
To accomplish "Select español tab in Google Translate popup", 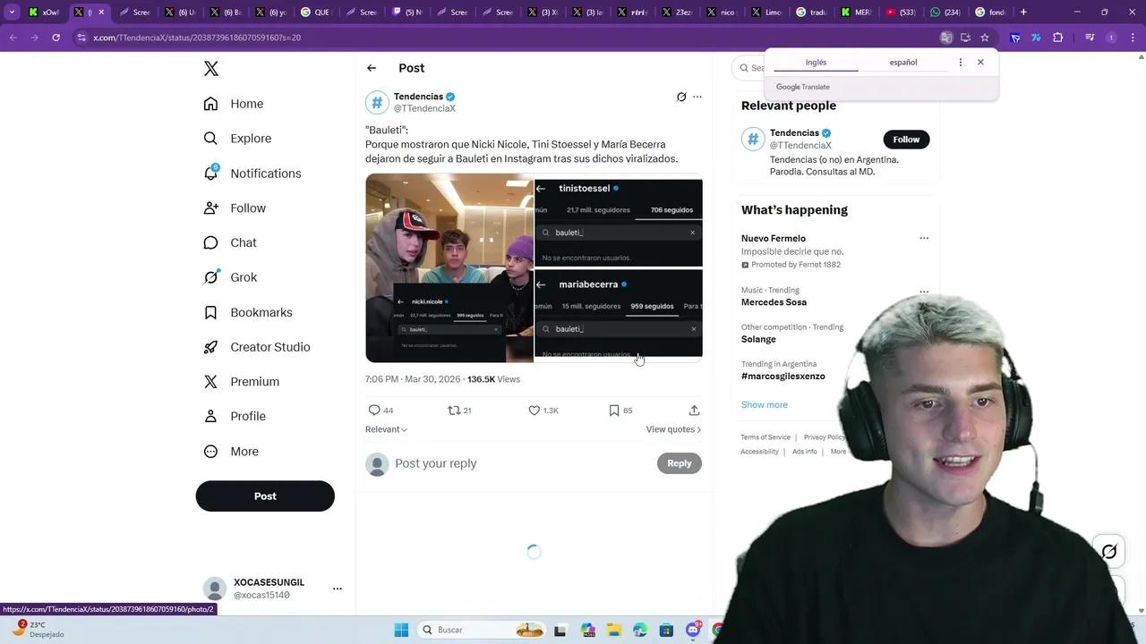I will [902, 63].
